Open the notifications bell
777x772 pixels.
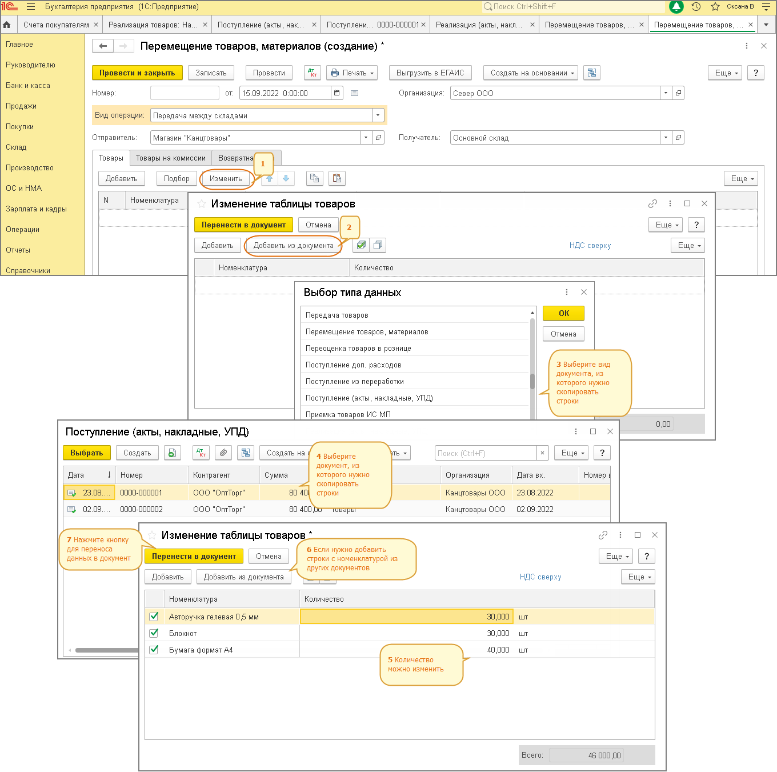pyautogui.click(x=676, y=7)
